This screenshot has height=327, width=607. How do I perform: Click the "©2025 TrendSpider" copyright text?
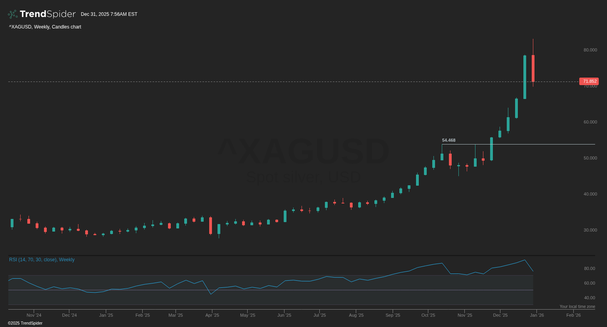(25, 323)
